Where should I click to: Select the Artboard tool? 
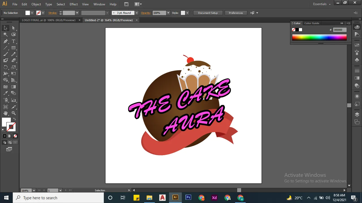click(x=5, y=107)
